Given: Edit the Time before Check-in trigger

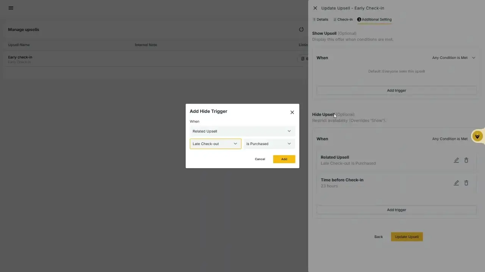Looking at the screenshot, I should [x=456, y=183].
